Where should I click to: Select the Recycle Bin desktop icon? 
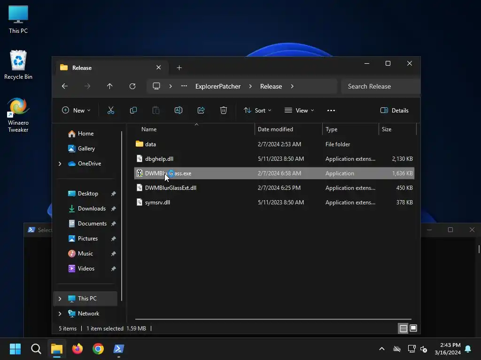click(x=18, y=65)
